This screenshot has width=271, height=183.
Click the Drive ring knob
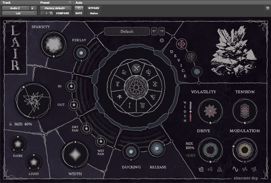tap(210, 150)
